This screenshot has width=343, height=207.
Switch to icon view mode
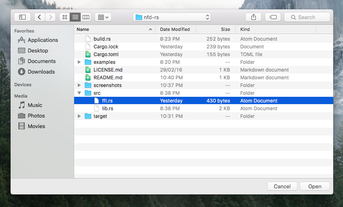coord(64,17)
